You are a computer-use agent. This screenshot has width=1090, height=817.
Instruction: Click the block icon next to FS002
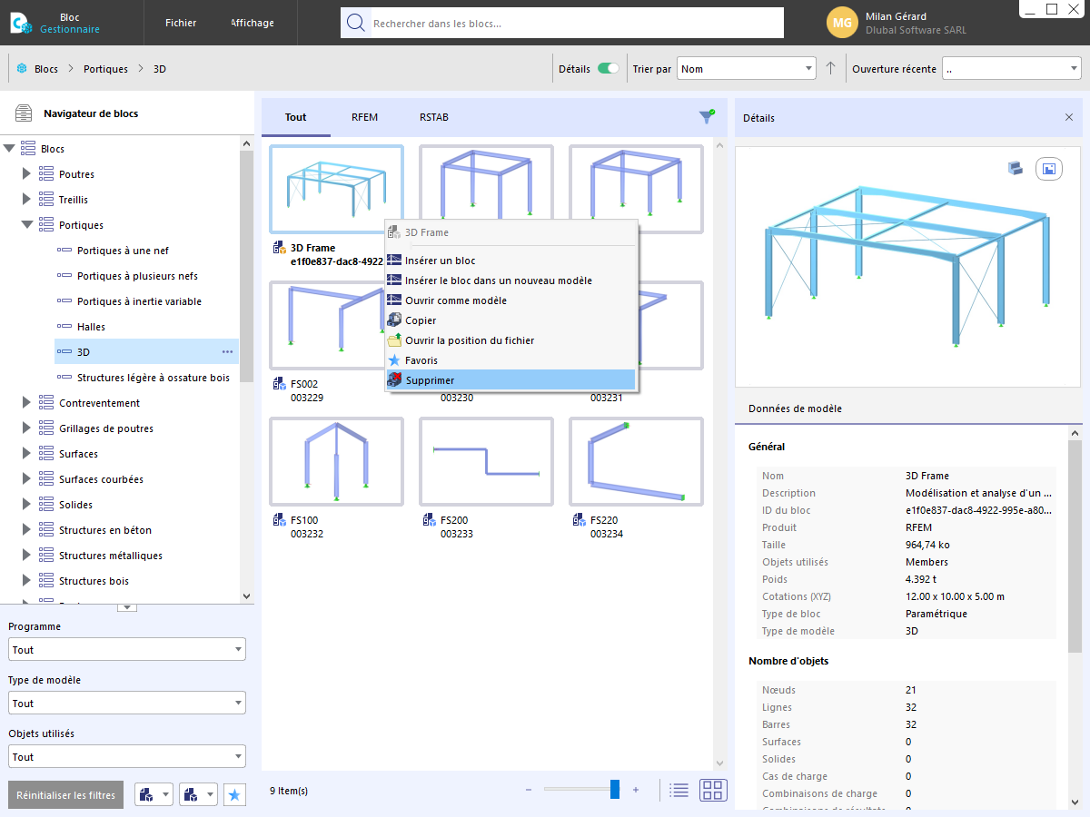280,384
